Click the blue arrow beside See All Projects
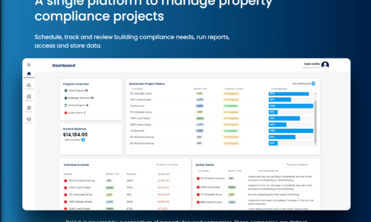Screen dimensions: 371x222 tap(313, 84)
